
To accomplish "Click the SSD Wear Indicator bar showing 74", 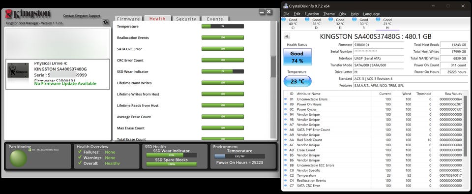I will (x=222, y=71).
